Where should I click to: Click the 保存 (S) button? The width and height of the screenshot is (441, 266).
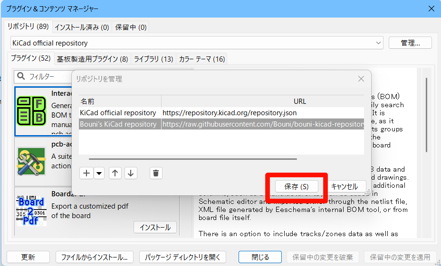pos(297,187)
